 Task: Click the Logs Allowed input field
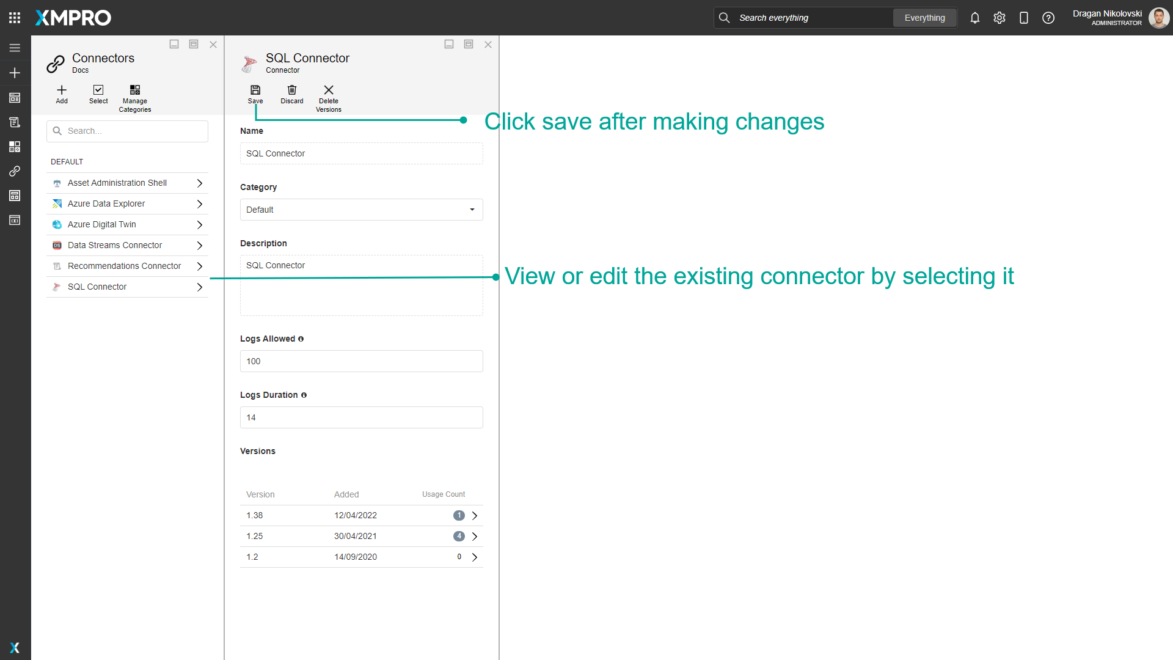(361, 361)
